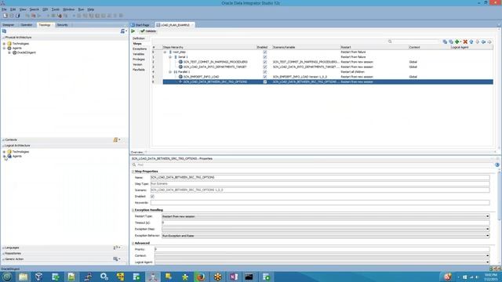
Task: Click the Move Step Down arrow icon
Action: [478, 42]
